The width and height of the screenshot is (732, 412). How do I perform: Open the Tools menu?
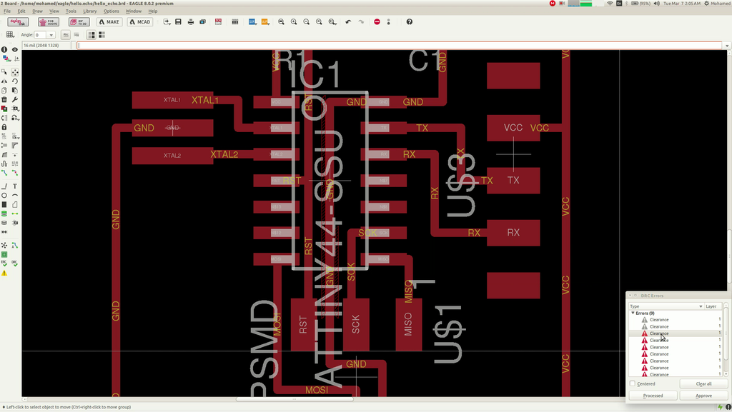point(71,11)
